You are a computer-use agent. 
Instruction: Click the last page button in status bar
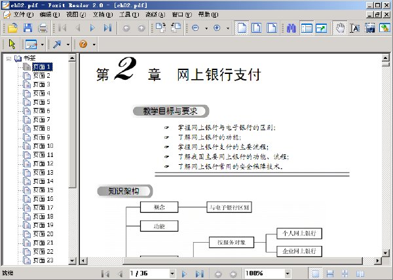point(200,274)
